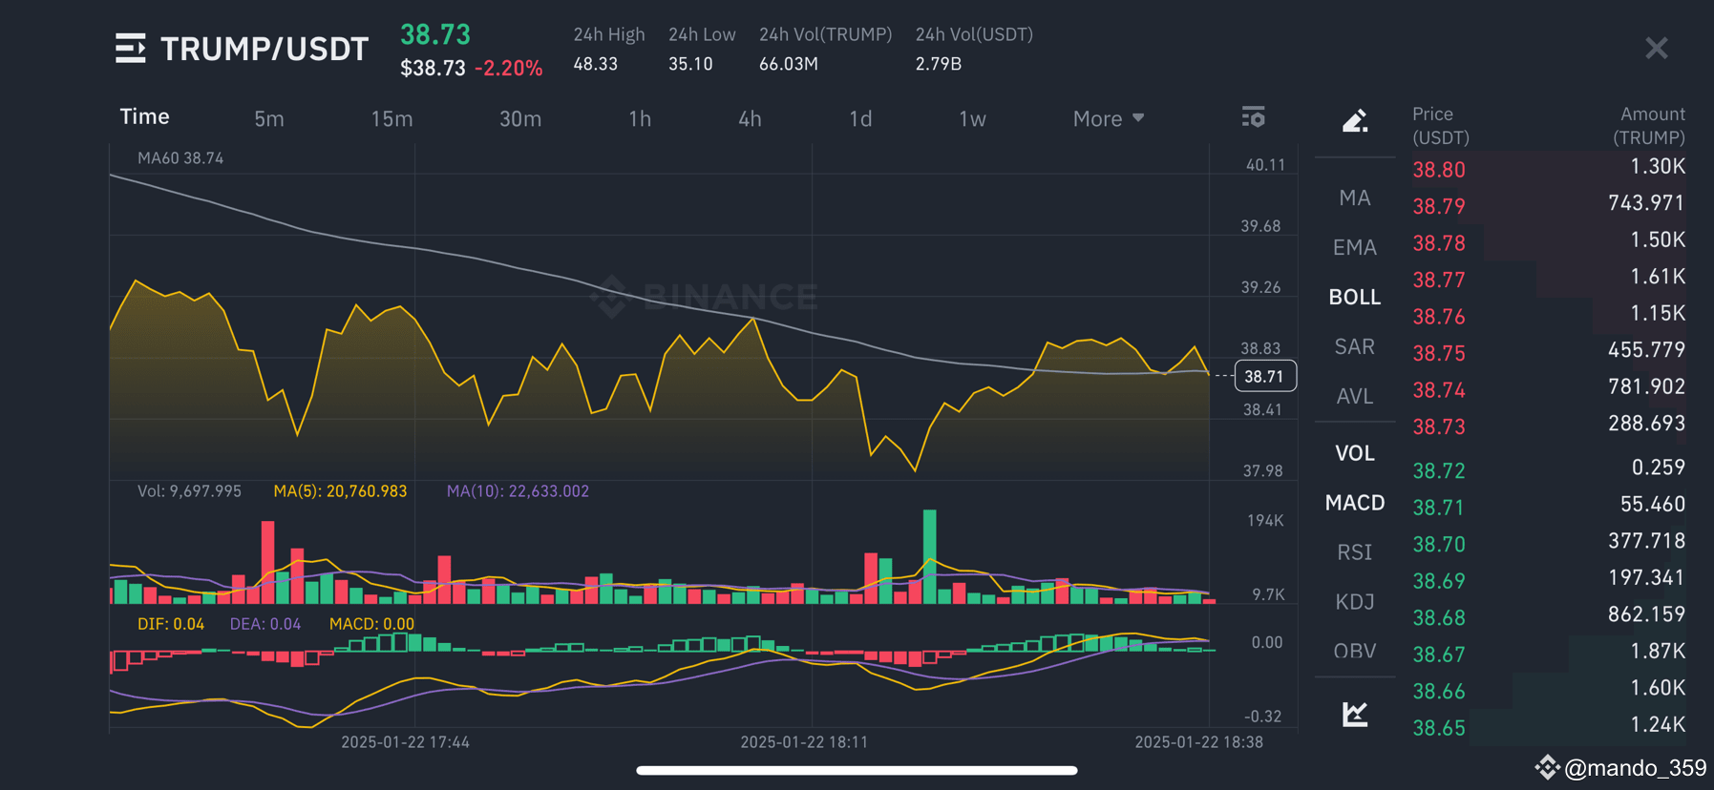Click the 743.971 amount entry
The image size is (1714, 790).
tap(1646, 202)
